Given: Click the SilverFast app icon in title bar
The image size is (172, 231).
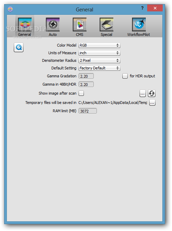Looking at the screenshot, I should pyautogui.click(x=10, y=9).
